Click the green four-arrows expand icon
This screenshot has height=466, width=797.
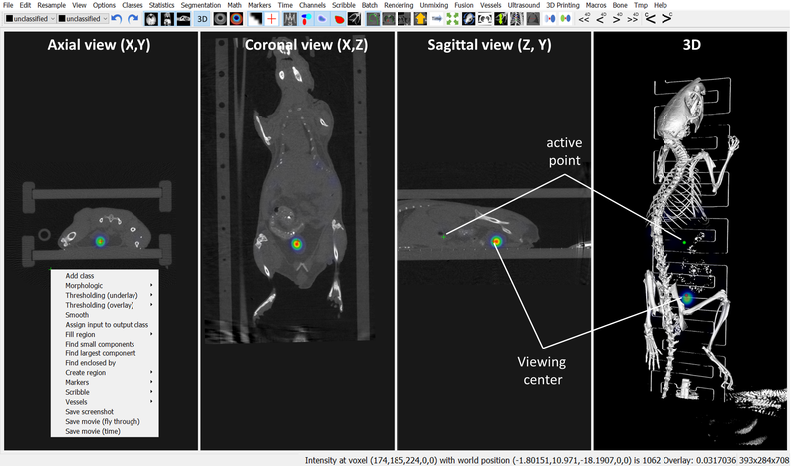454,18
